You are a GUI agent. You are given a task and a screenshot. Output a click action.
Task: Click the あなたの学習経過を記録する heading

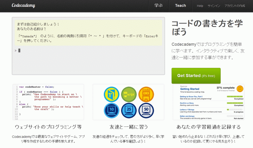[x=209, y=127]
